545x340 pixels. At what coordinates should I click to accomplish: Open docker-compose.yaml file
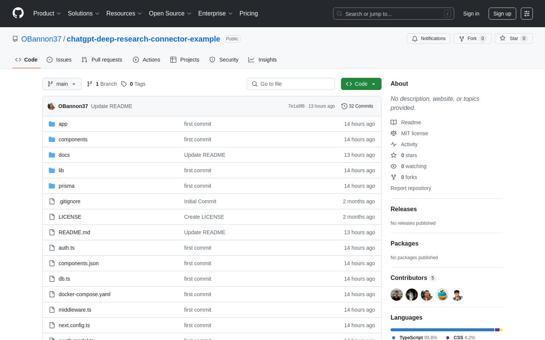coord(84,294)
